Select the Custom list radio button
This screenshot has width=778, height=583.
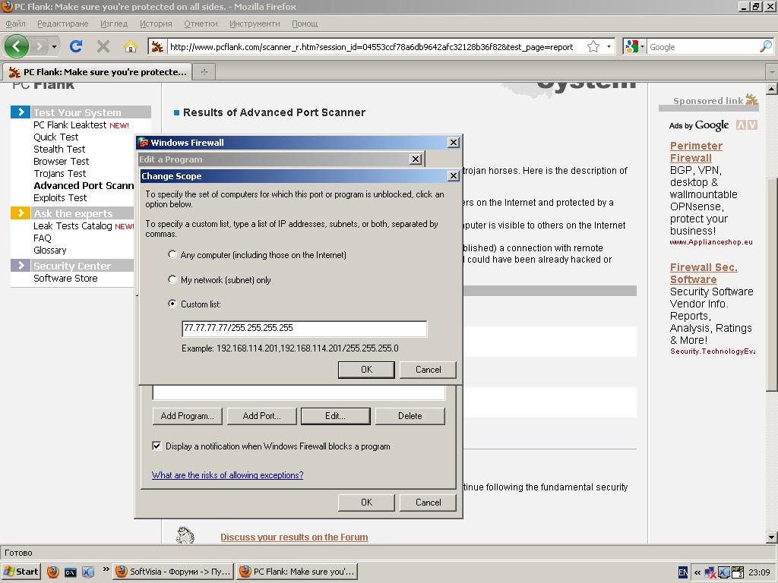click(x=172, y=304)
